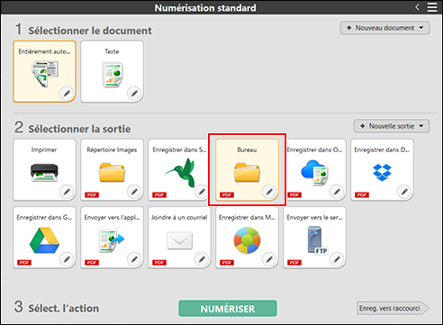Edit the Texte document settings pencil
The image size is (443, 325).
point(134,94)
